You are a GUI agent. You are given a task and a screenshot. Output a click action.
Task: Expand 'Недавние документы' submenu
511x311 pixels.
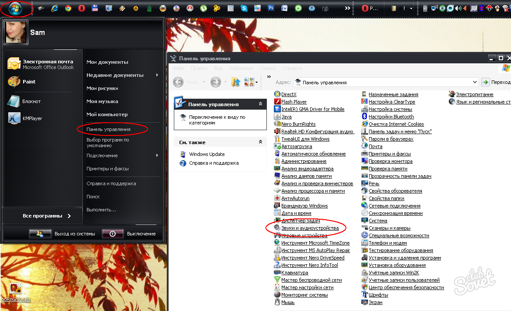[157, 75]
